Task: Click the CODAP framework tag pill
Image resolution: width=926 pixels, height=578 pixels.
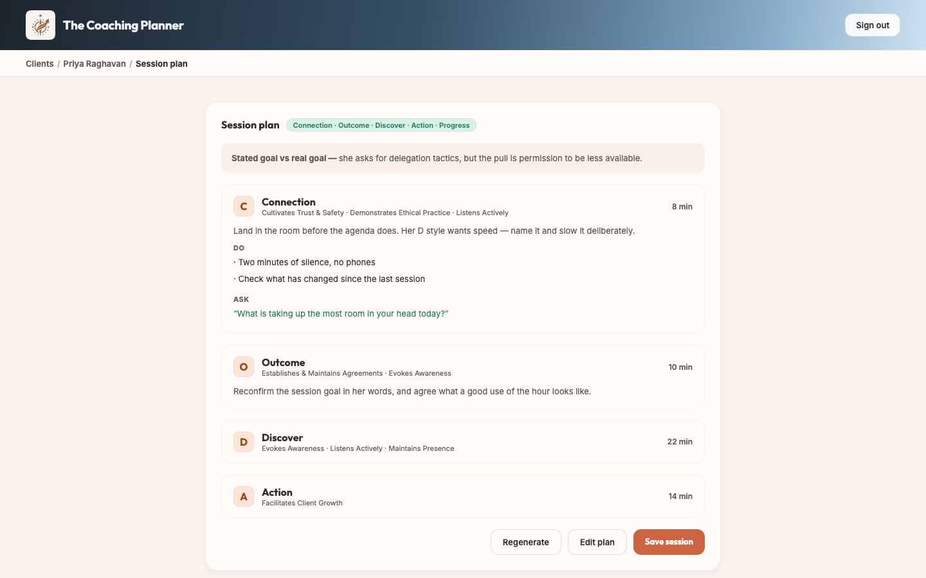Action: coord(381,125)
